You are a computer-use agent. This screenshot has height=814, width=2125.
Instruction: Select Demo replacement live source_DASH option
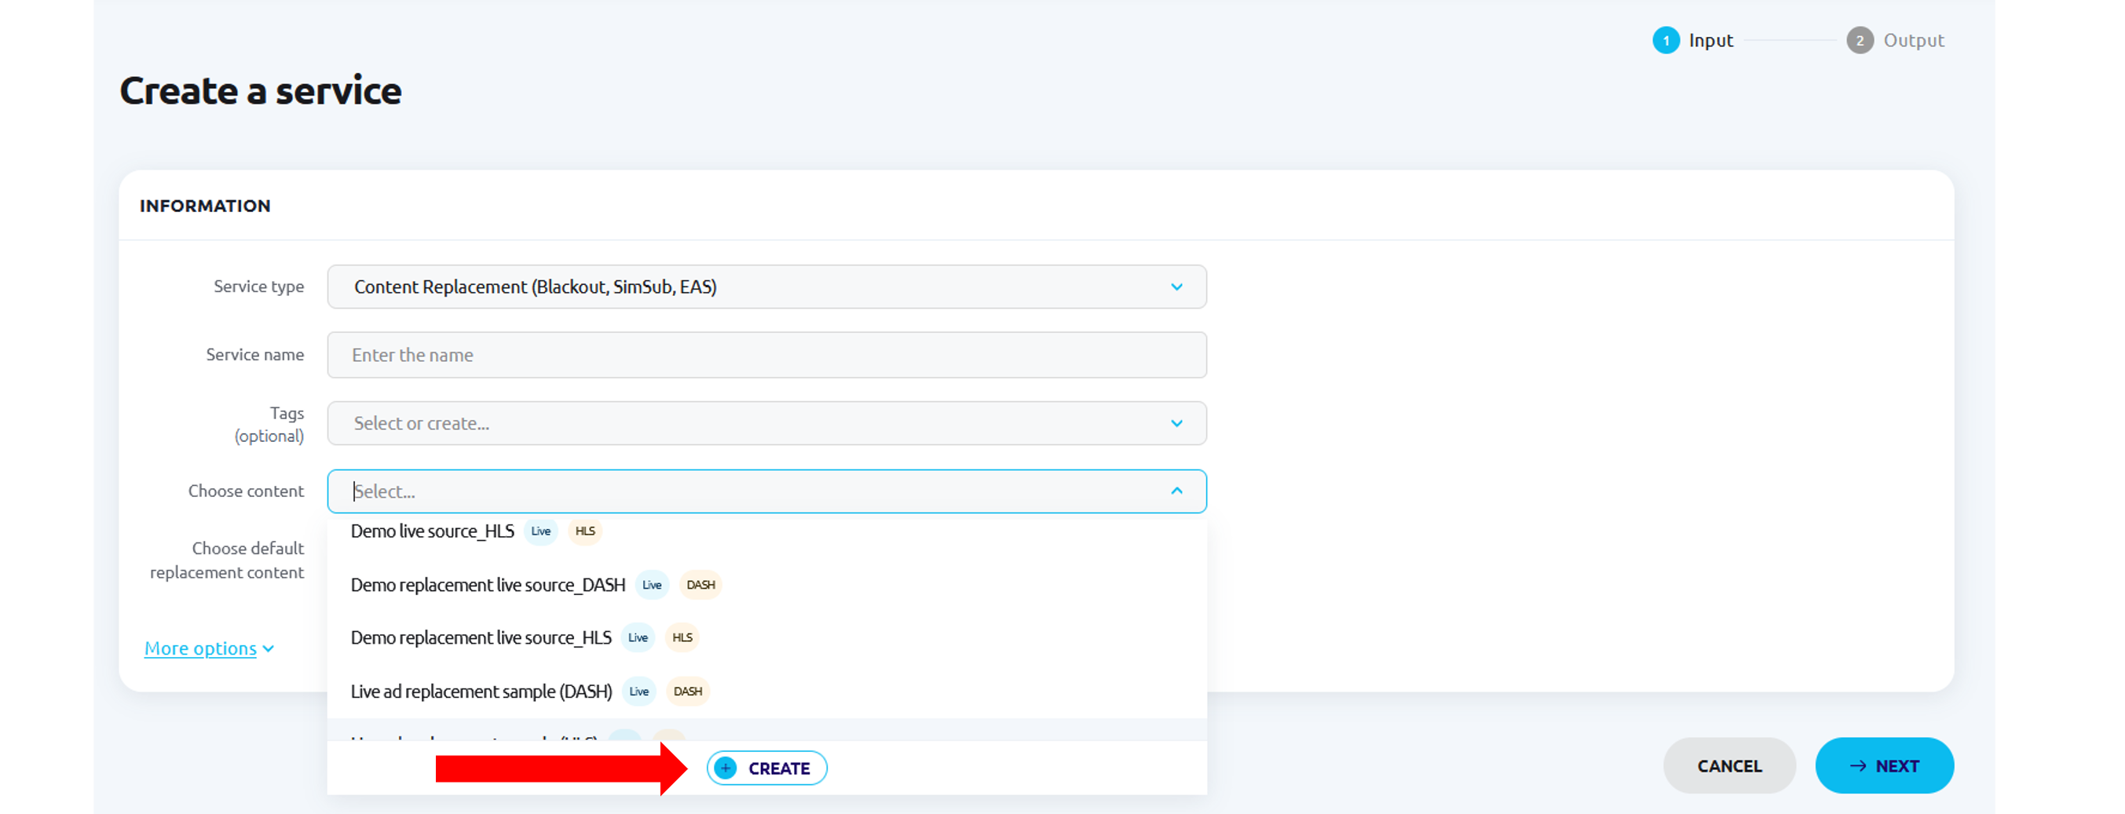click(766, 585)
